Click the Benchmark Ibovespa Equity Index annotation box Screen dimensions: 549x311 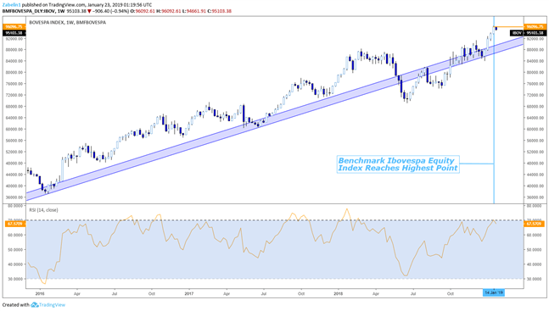point(398,164)
